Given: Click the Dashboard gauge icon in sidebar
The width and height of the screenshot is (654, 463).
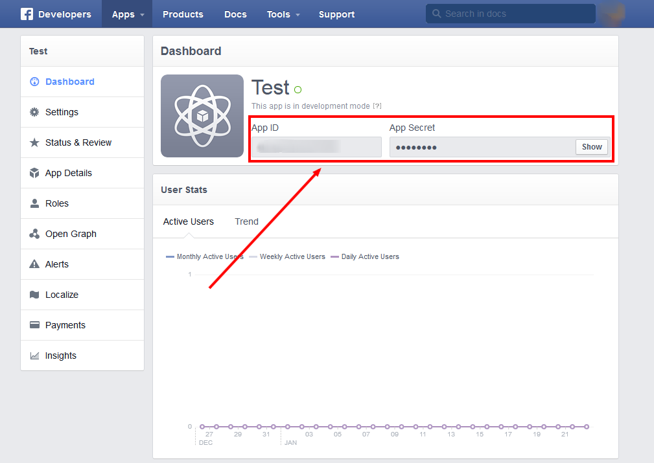Looking at the screenshot, I should (x=35, y=82).
